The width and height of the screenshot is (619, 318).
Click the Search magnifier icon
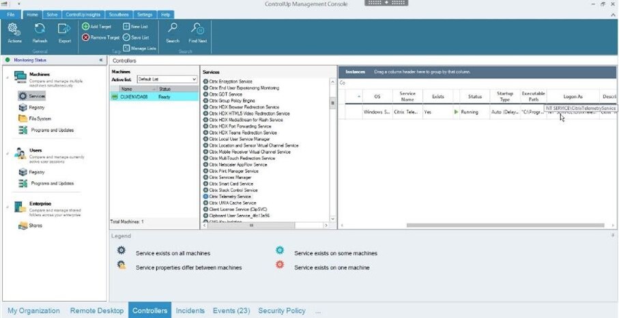pyautogui.click(x=173, y=29)
